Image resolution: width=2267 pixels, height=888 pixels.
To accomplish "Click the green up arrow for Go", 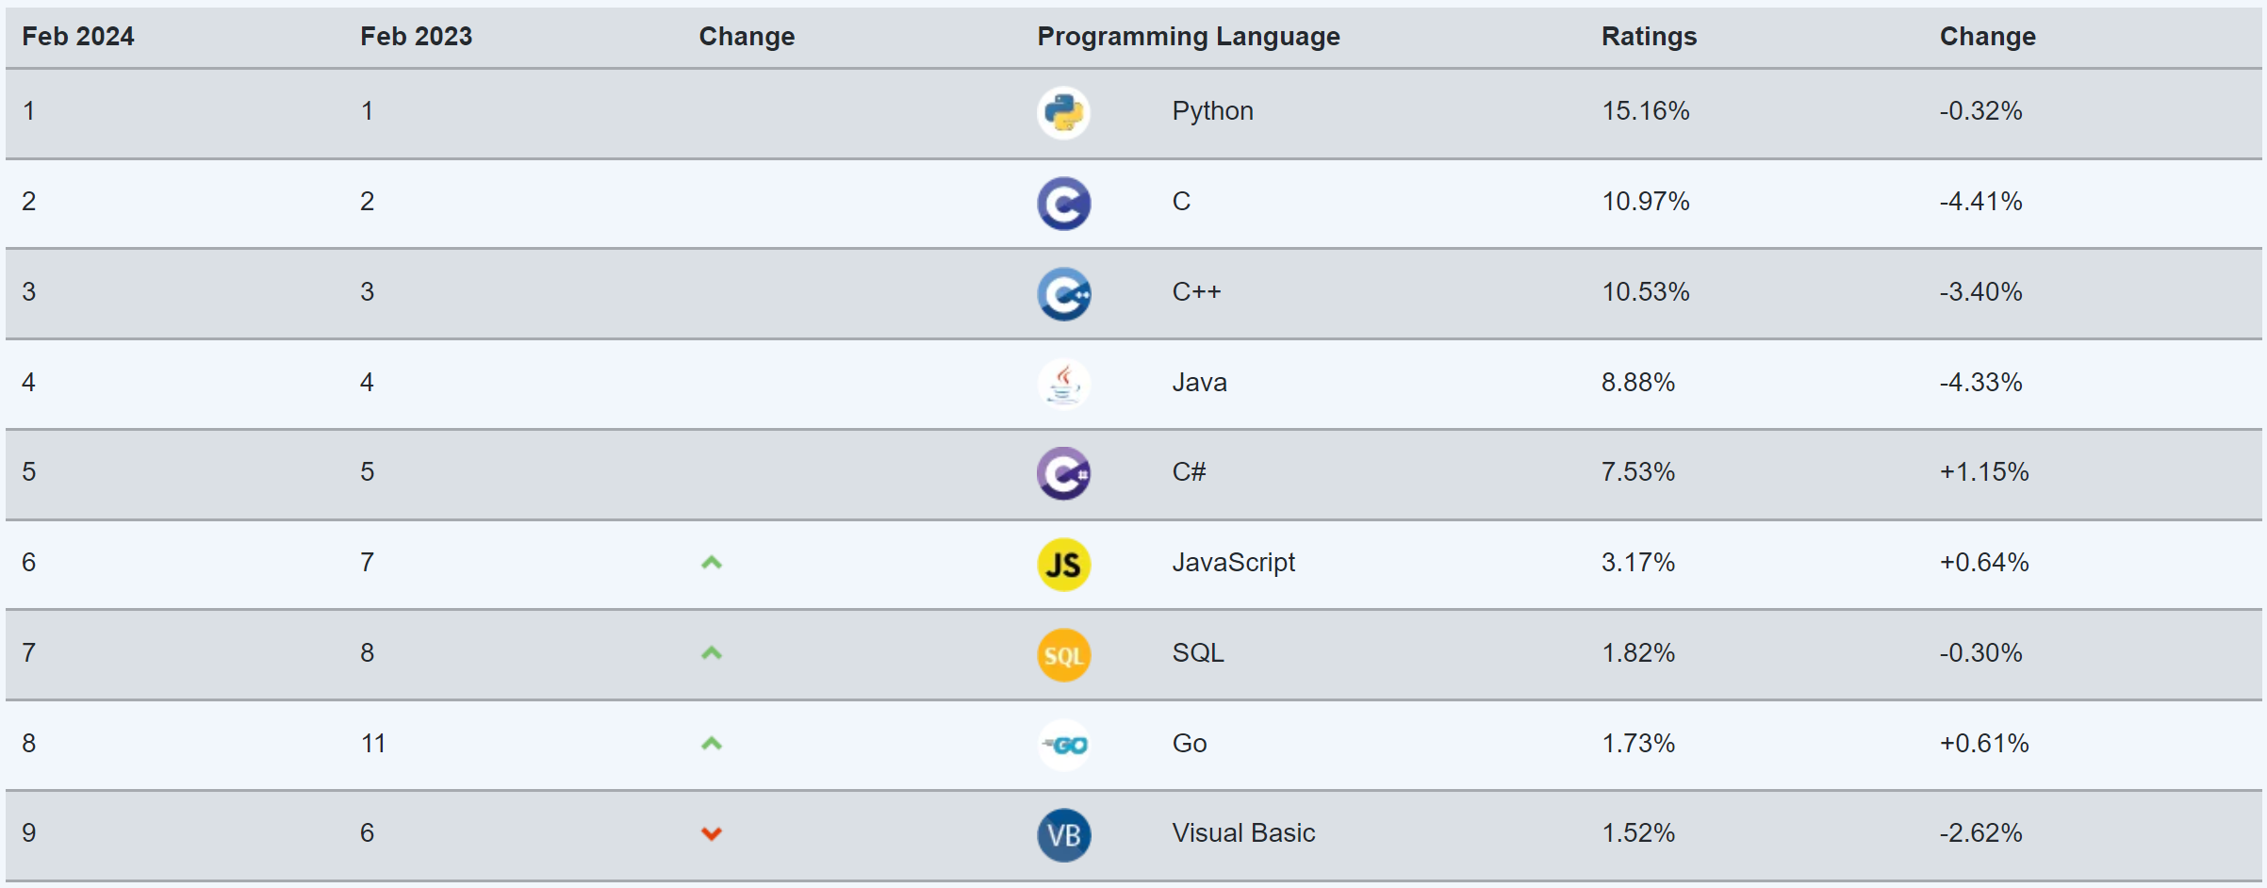I will tap(712, 744).
